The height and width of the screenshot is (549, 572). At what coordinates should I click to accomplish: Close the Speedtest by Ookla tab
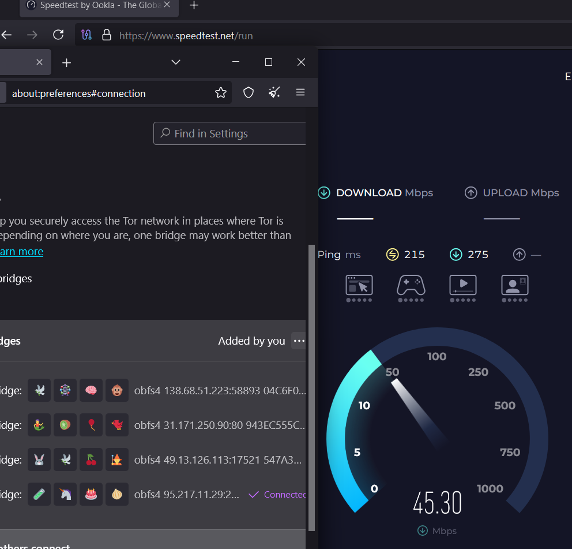[x=167, y=5]
